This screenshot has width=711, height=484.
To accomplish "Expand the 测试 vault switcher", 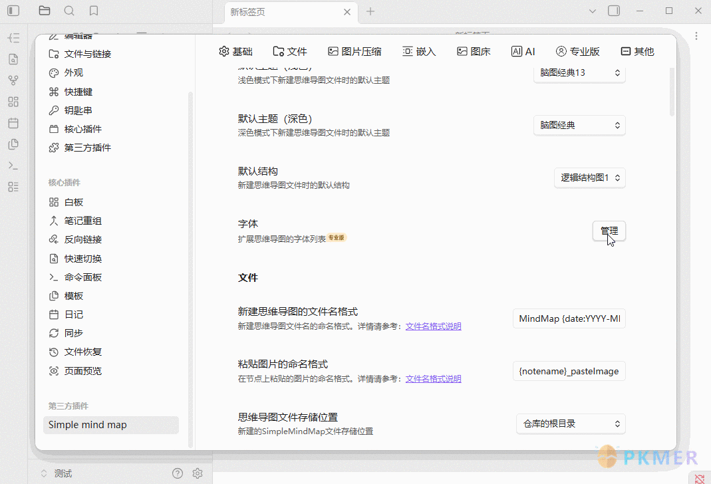I will (57, 473).
